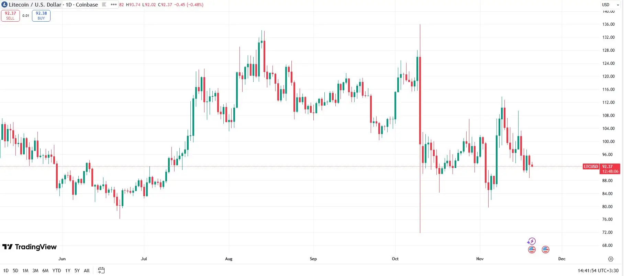This screenshot has height=276, width=624.
Task: Open the go-to-date calendar icon
Action: pyautogui.click(x=101, y=271)
